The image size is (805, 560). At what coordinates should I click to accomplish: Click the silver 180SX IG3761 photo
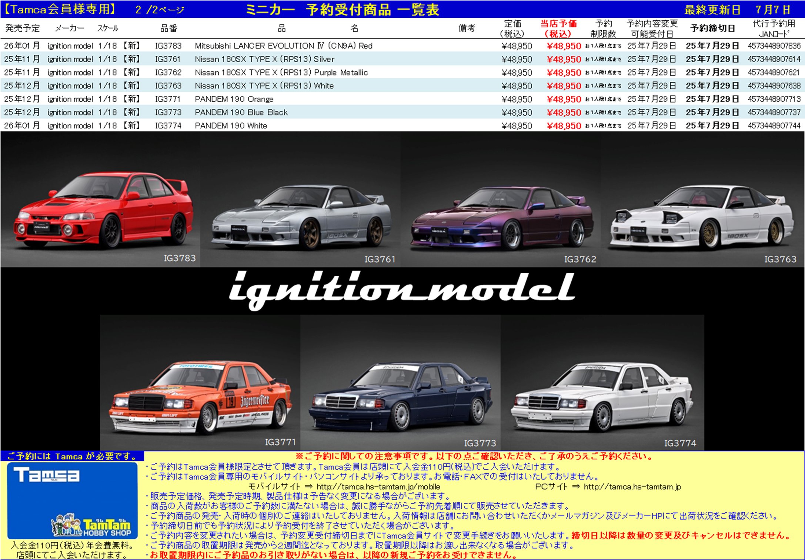(x=300, y=199)
